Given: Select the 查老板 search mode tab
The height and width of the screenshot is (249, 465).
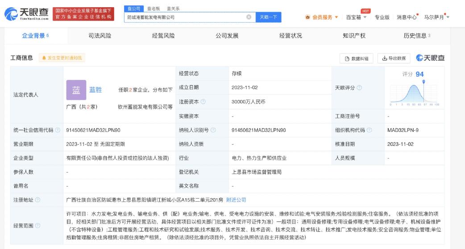Looking at the screenshot, I should [x=154, y=8].
